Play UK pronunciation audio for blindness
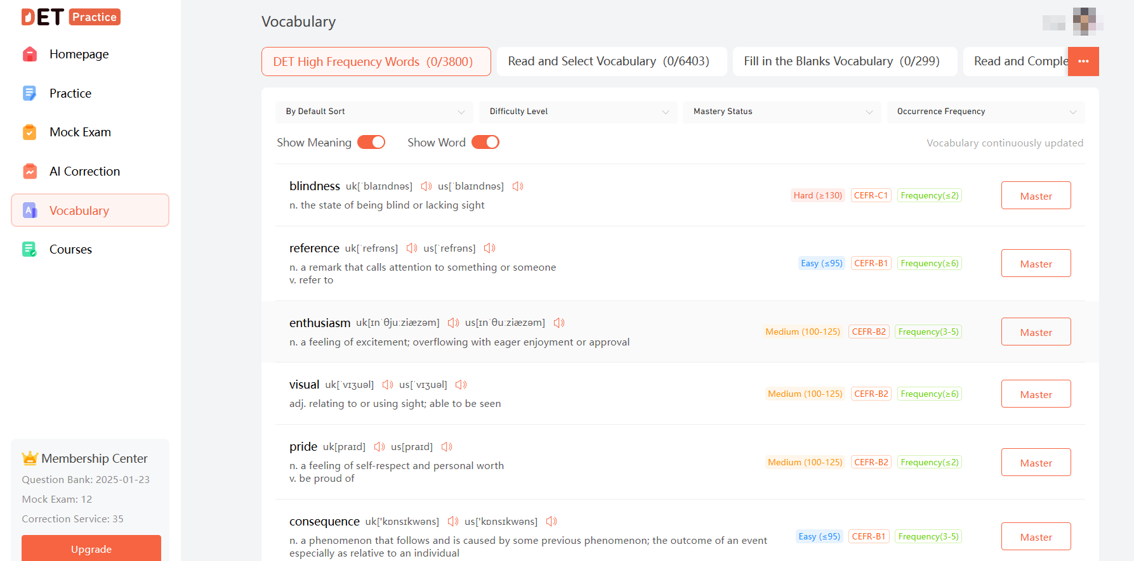Image resolution: width=1134 pixels, height=561 pixels. pos(426,186)
